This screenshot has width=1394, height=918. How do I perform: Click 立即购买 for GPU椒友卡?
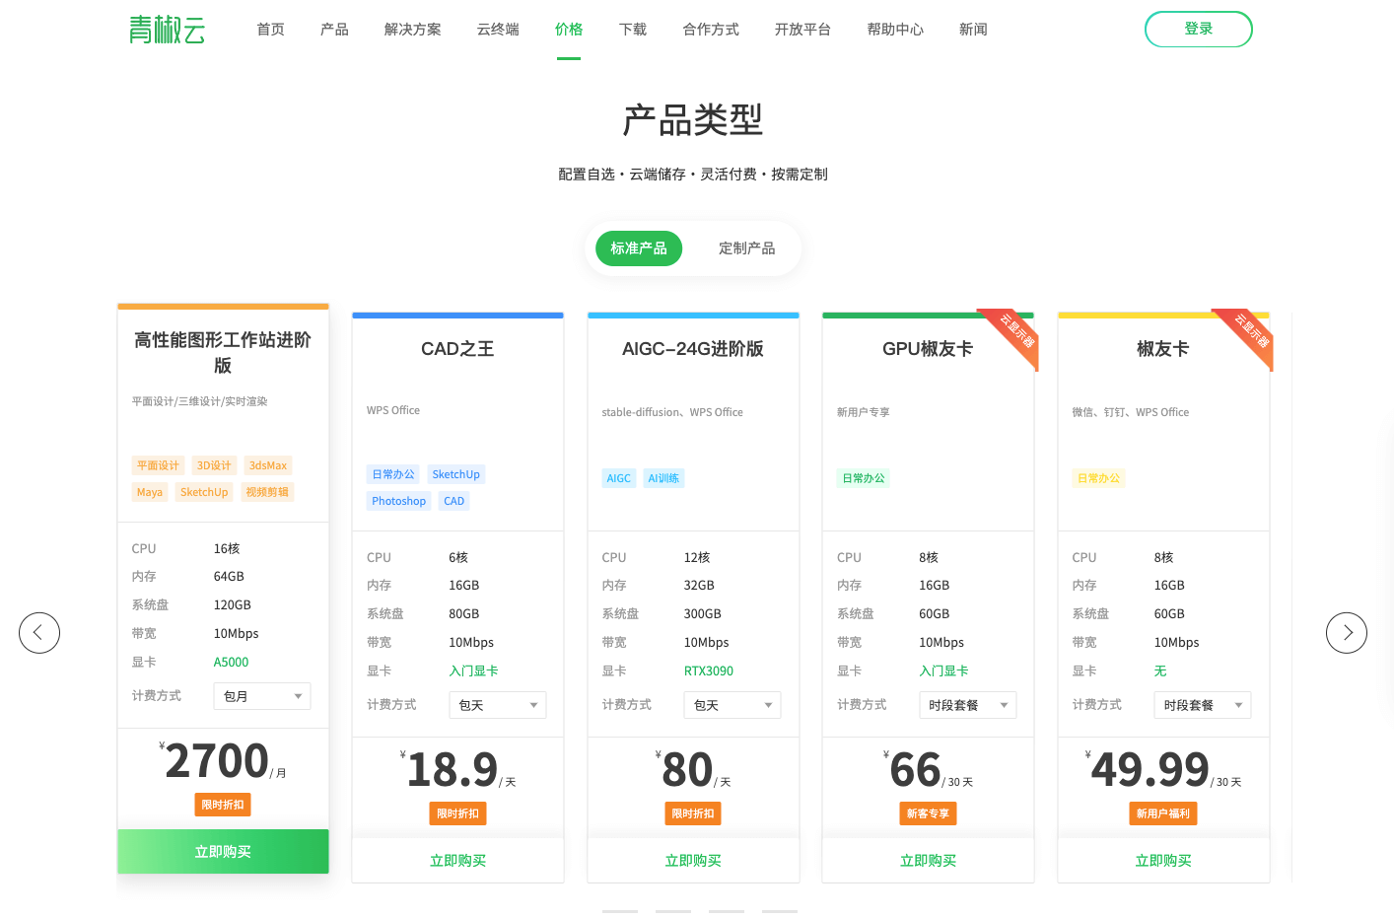pos(929,861)
